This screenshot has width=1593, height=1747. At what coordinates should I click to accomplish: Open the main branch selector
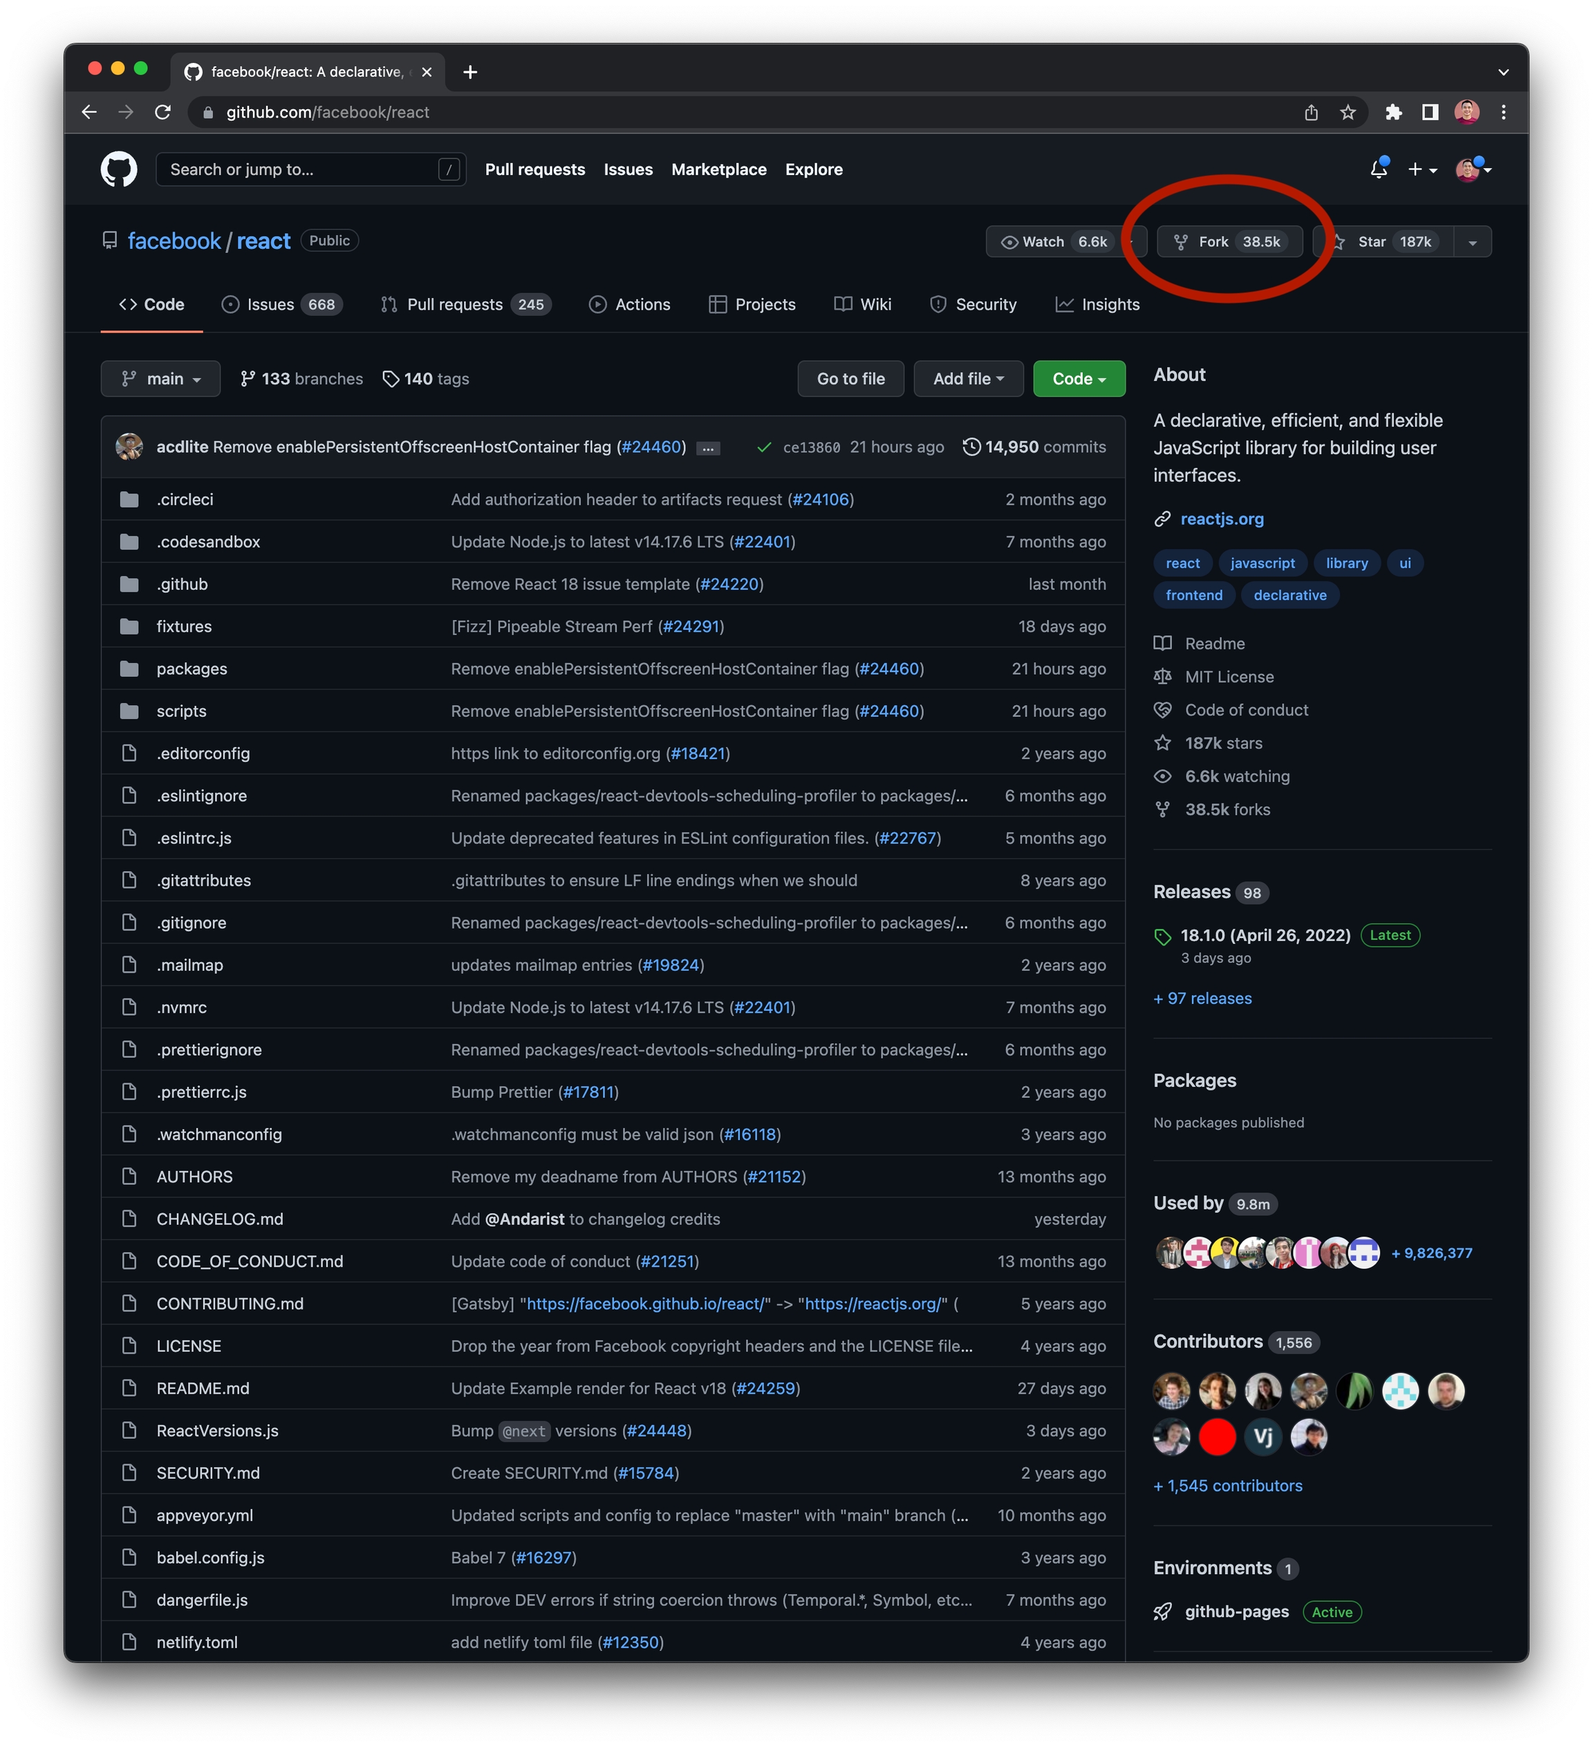coord(160,379)
